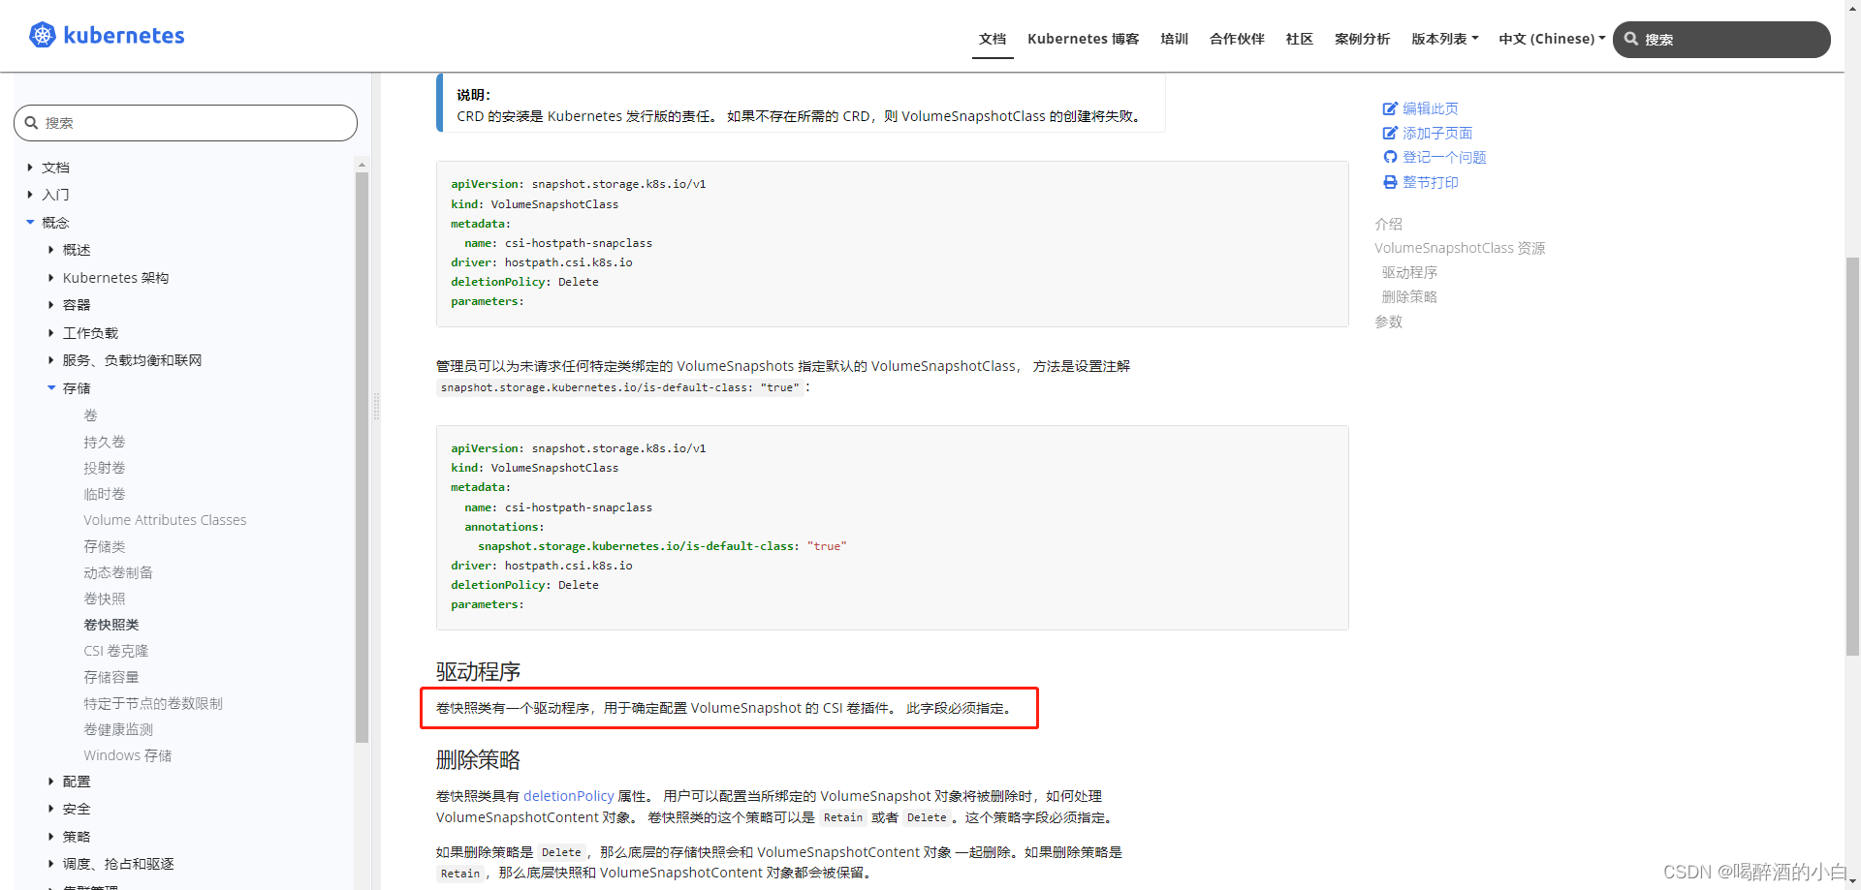
Task: Expand the 入门 tree node
Action: 30,195
